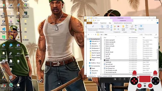Image resolution: width=162 pixels, height=91 pixels.
Task: Open the Select (Выделить) dropdown arrow
Action: (x=141, y=30)
